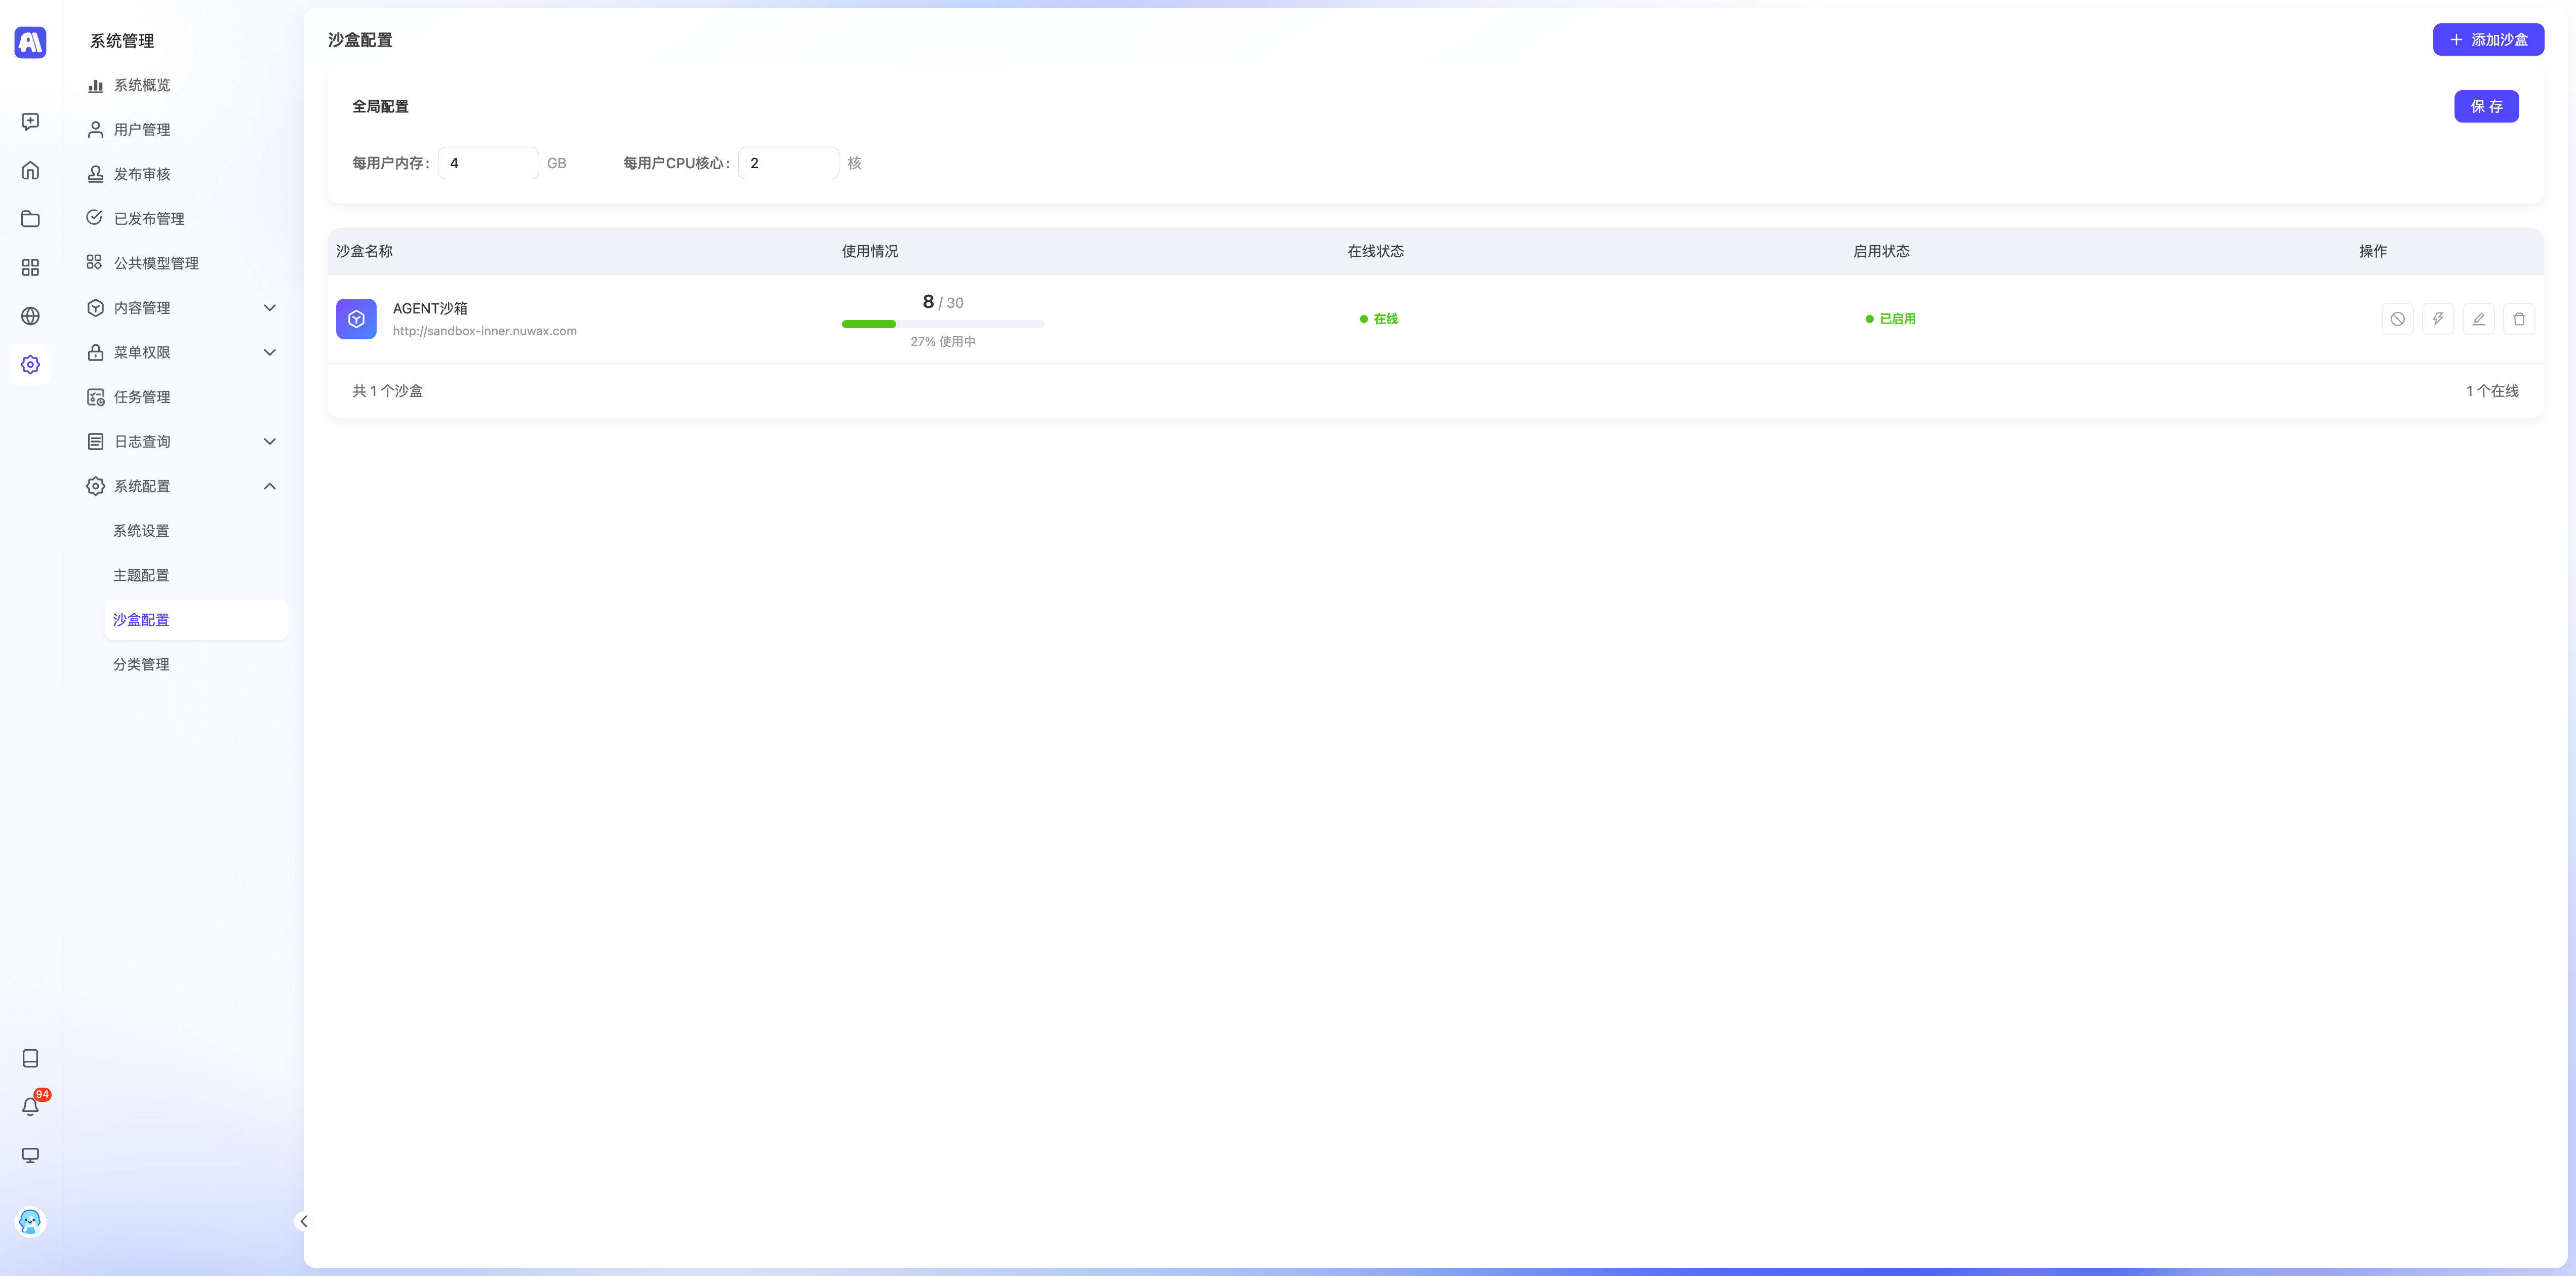
Task: Click the lightning bolt test-connection icon
Action: [x=2437, y=319]
